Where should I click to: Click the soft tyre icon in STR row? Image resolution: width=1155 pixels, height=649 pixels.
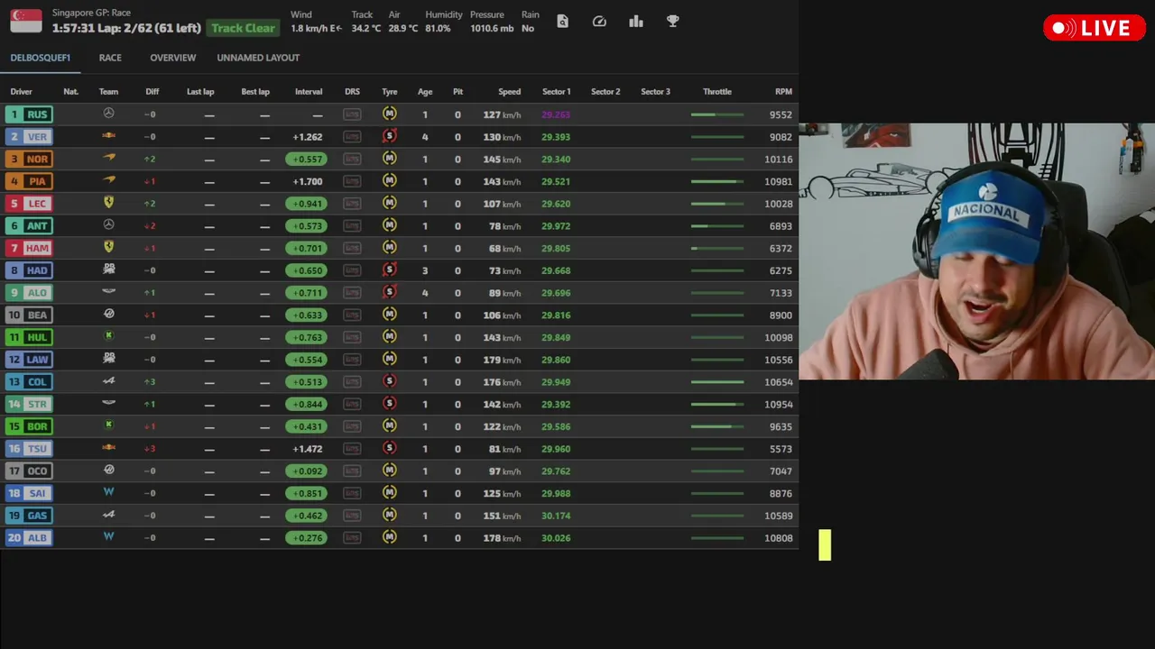point(389,404)
